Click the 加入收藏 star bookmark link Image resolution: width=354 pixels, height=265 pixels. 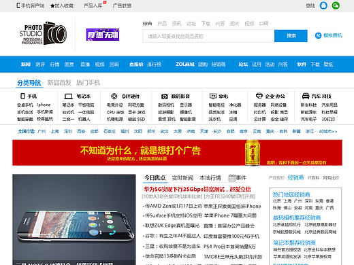point(62,5)
